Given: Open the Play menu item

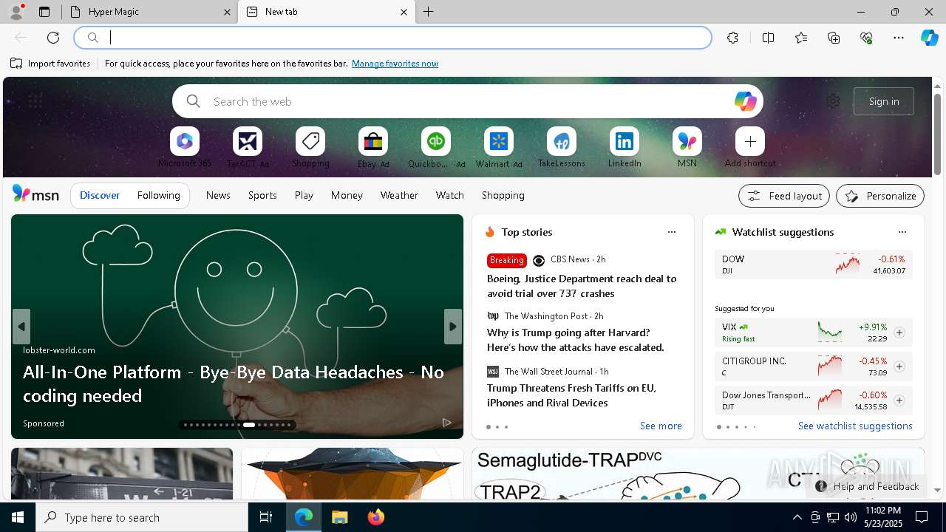Looking at the screenshot, I should point(304,195).
